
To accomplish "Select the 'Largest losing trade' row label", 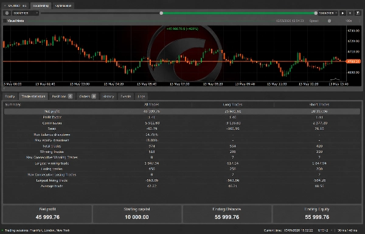I will point(52,180).
